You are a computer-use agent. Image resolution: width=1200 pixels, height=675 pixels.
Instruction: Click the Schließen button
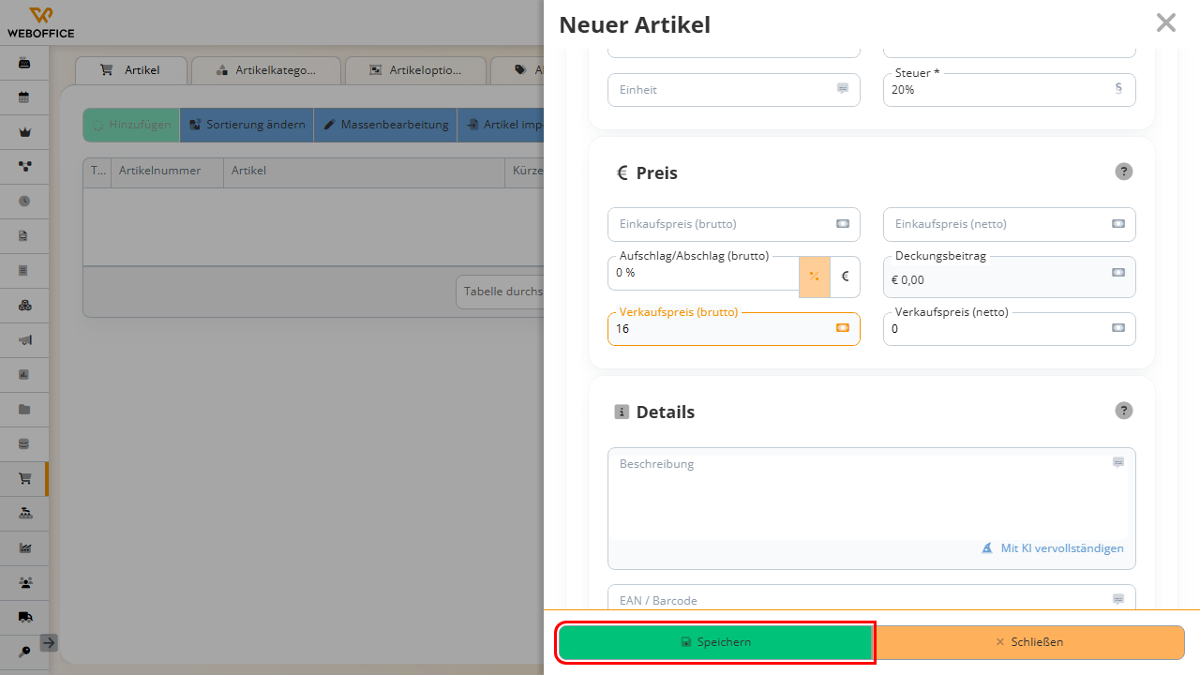tap(1029, 642)
